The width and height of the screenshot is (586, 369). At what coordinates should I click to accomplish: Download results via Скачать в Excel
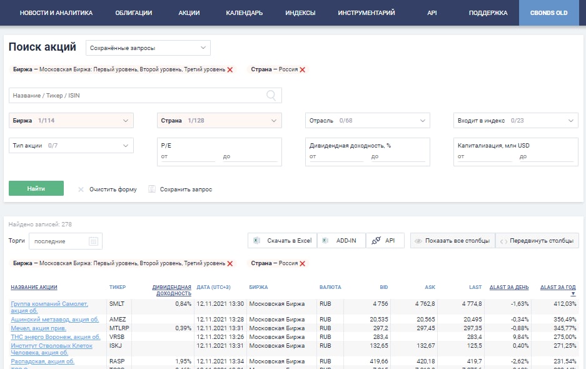click(283, 241)
